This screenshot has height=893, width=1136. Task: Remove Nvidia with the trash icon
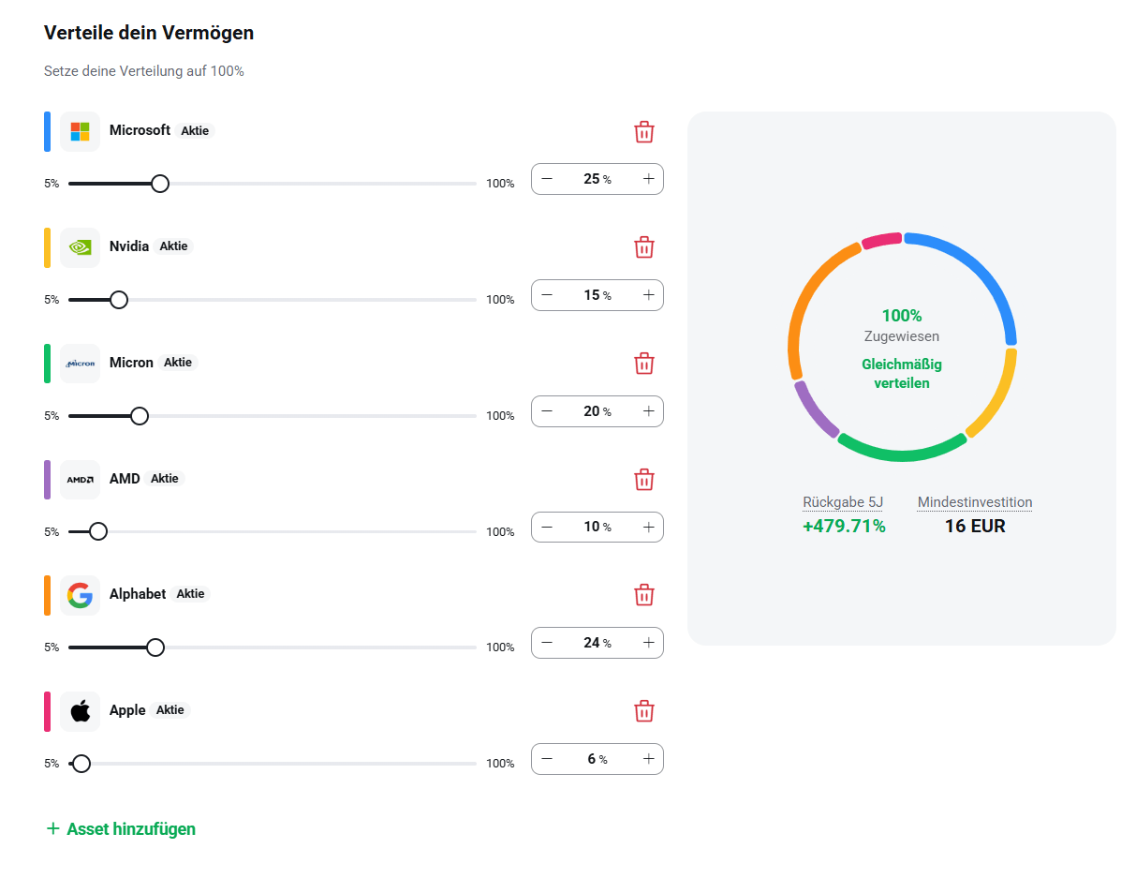(644, 247)
